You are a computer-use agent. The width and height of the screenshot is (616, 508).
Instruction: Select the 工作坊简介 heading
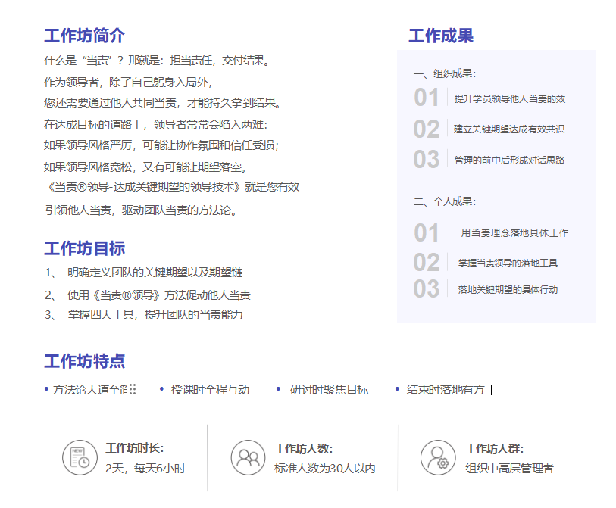pyautogui.click(x=84, y=36)
